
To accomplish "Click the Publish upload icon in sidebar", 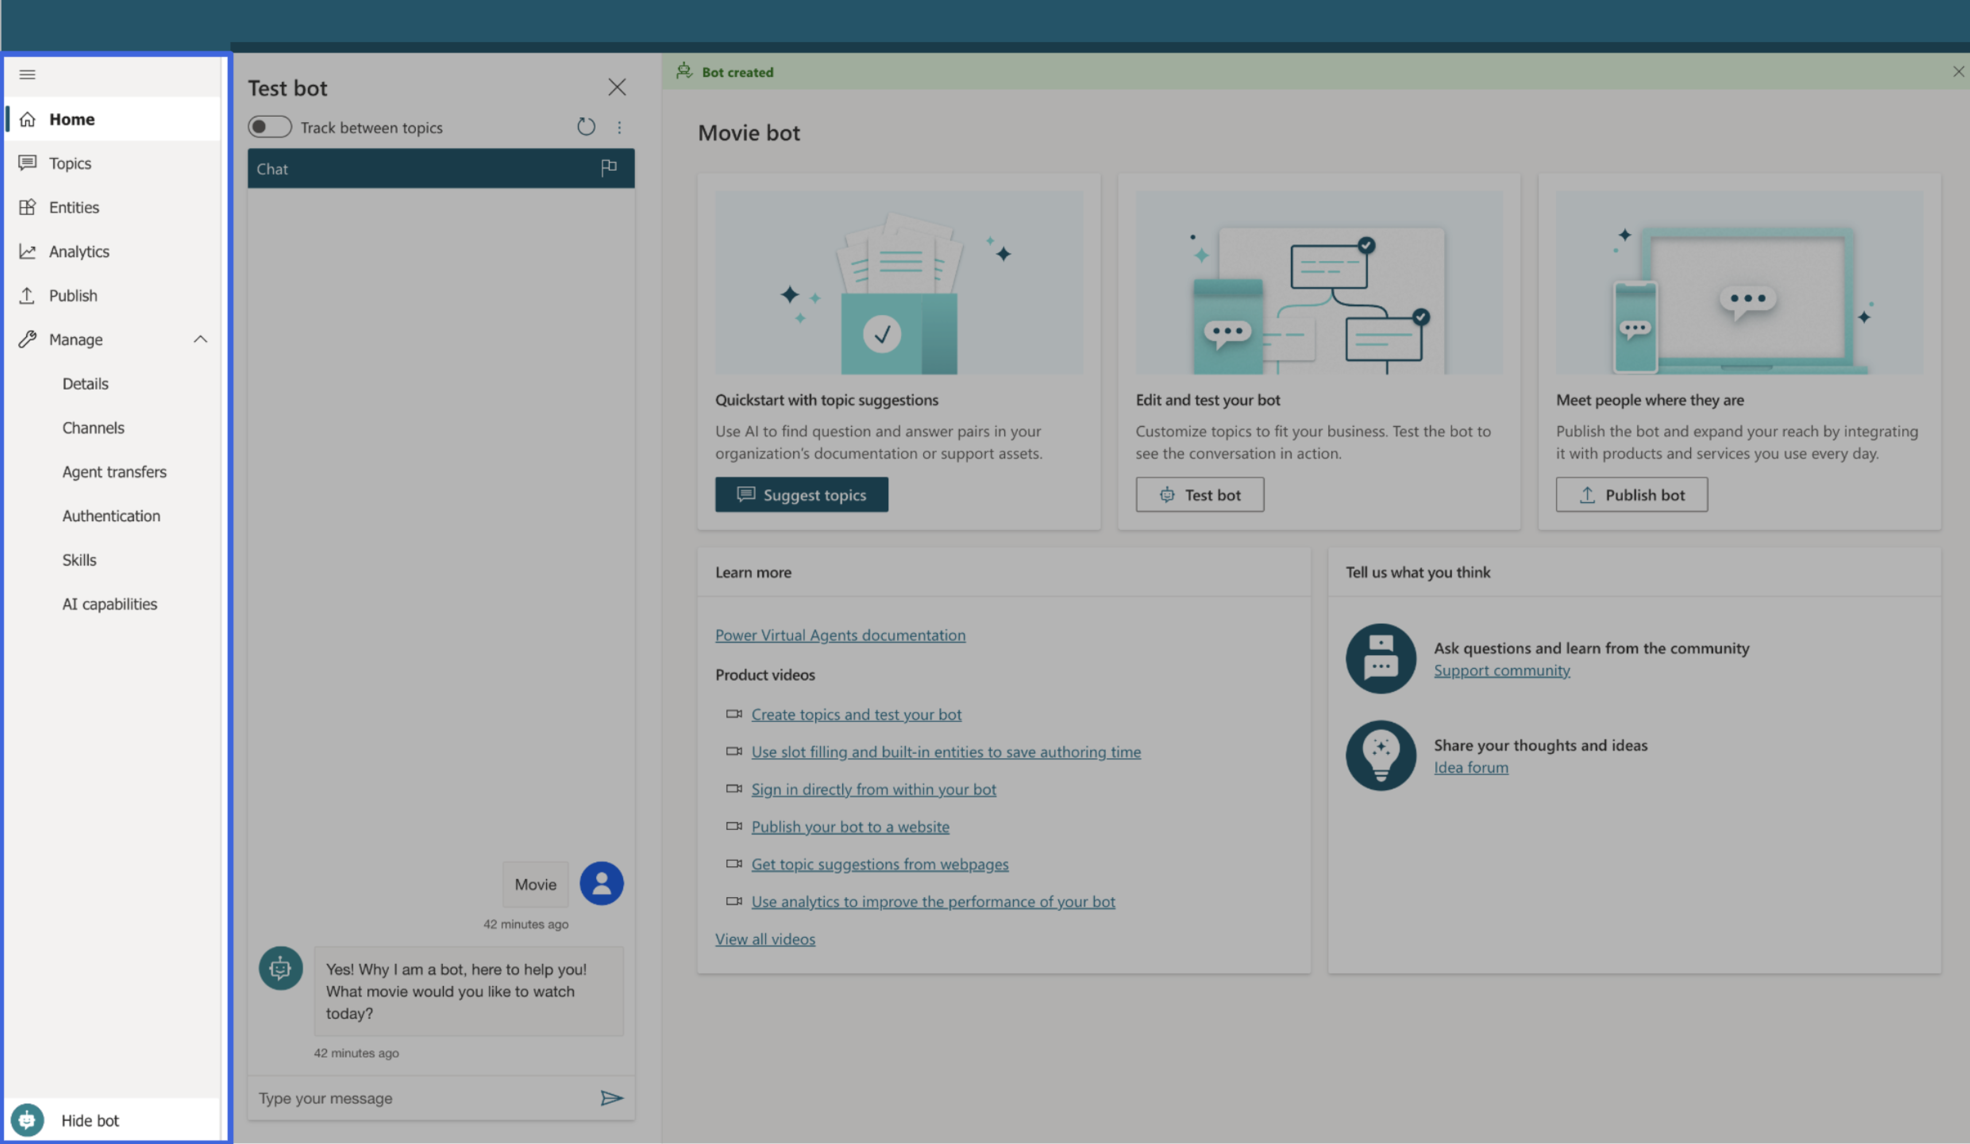I will (27, 295).
